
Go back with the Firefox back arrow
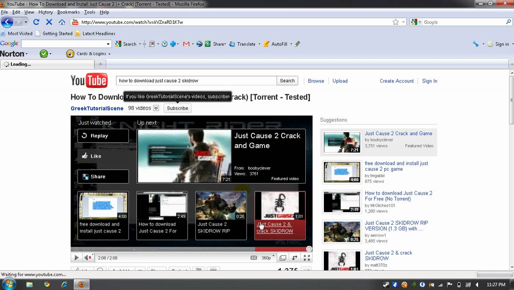tap(7, 22)
